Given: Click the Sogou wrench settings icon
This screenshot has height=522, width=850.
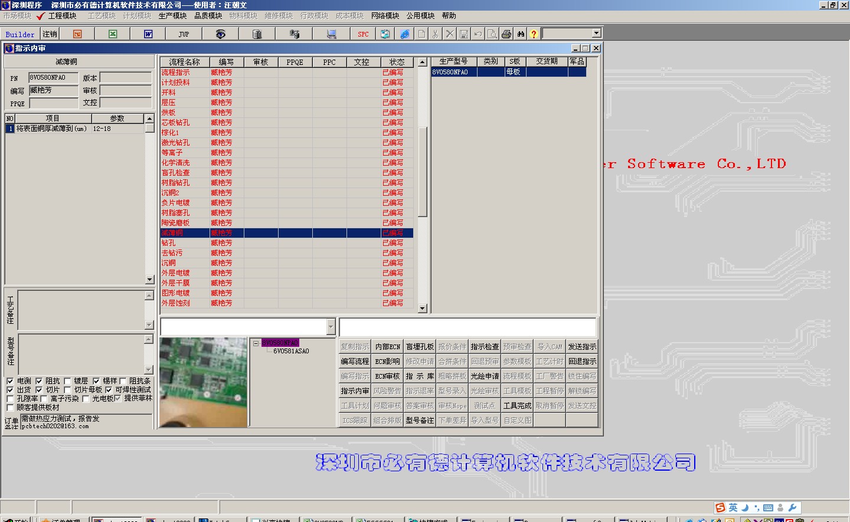Looking at the screenshot, I should coord(793,508).
